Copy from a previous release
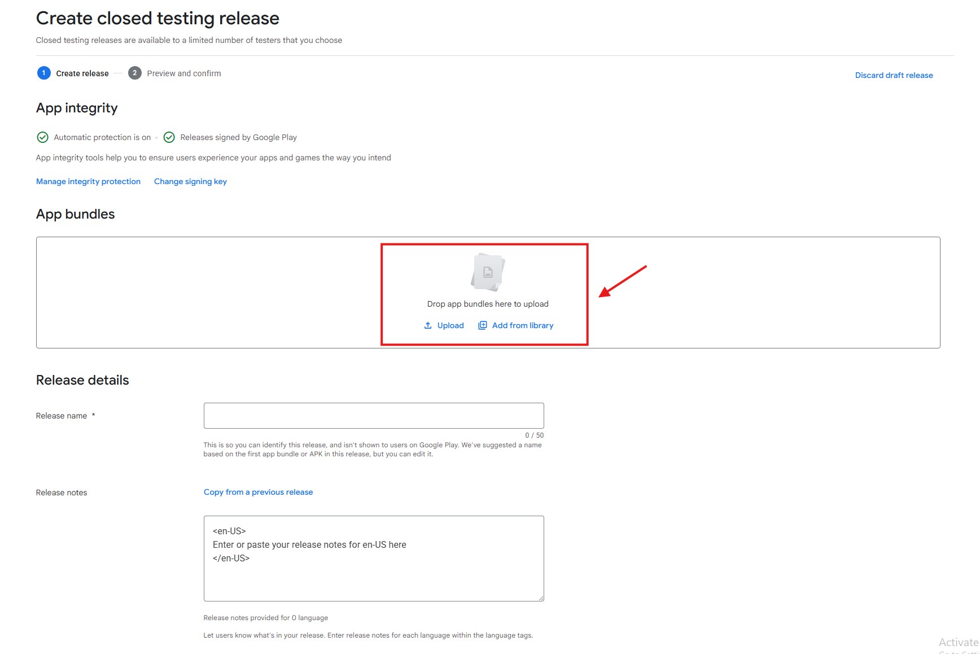Image resolution: width=980 pixels, height=654 pixels. (258, 492)
